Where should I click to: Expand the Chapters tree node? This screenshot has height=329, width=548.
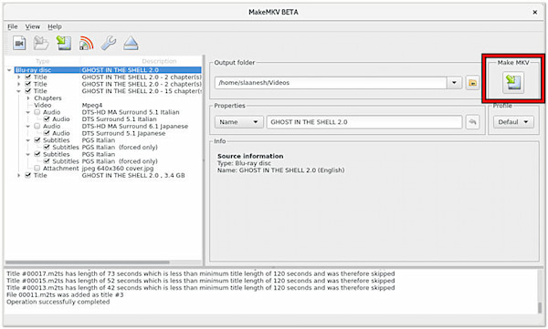point(28,98)
